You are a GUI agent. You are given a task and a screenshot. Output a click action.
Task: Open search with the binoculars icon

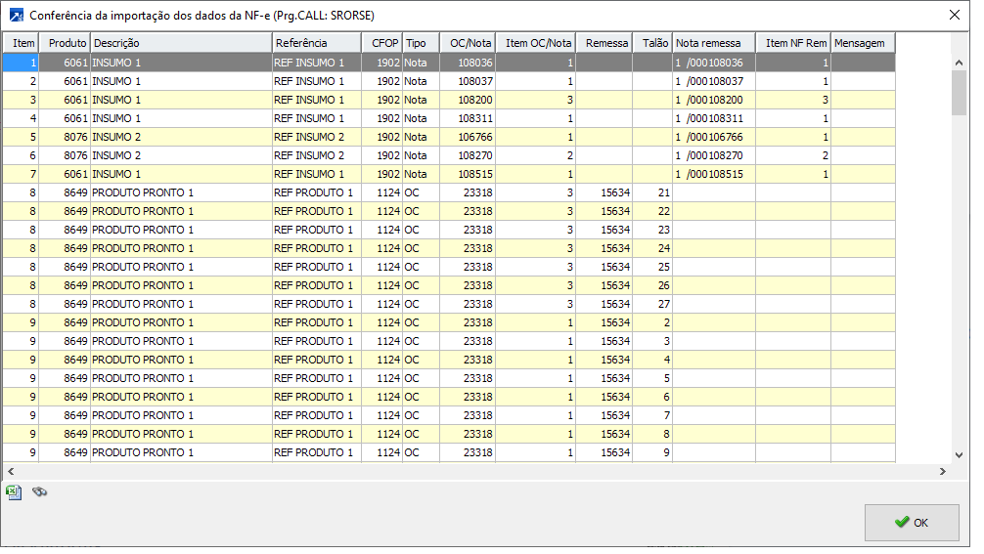tap(40, 492)
